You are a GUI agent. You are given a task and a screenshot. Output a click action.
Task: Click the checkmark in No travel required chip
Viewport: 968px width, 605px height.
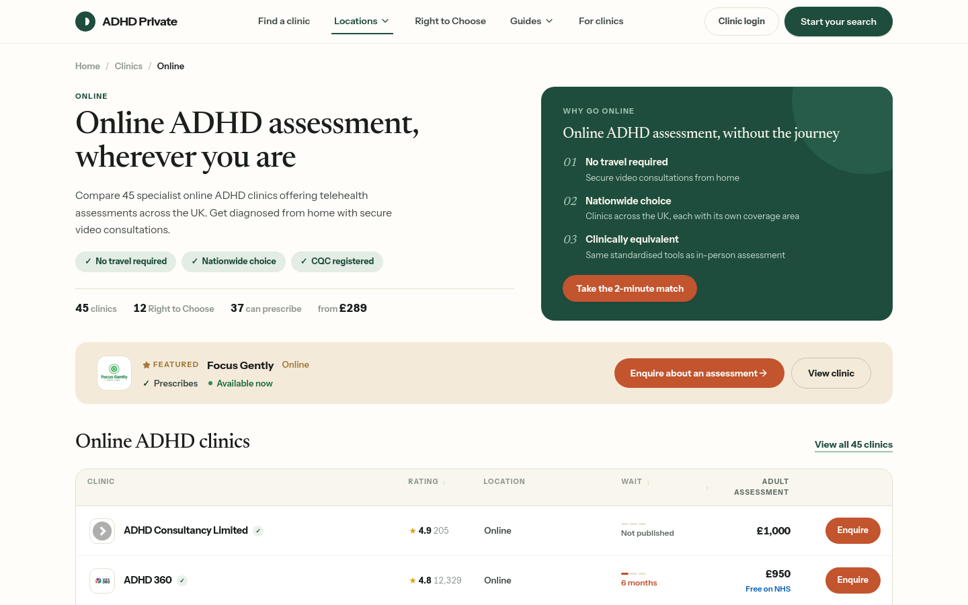point(88,261)
